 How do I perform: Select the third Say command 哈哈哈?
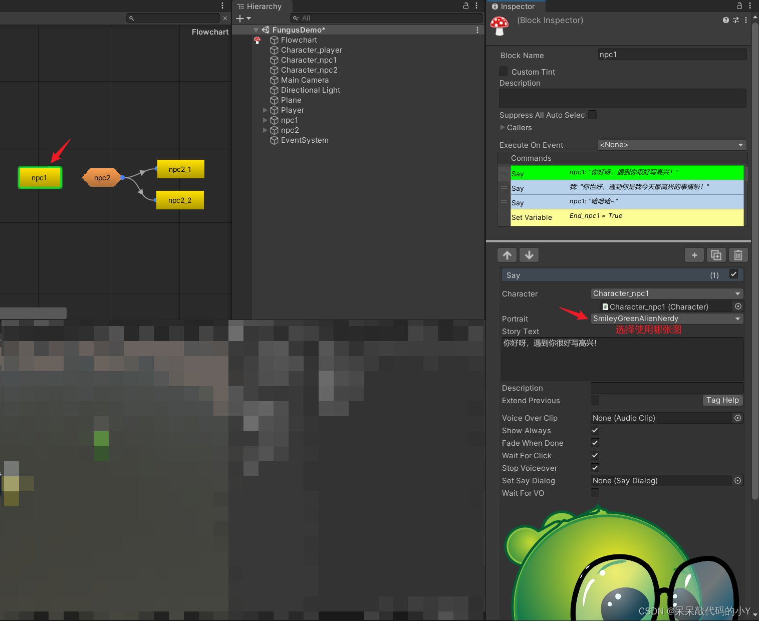point(627,202)
